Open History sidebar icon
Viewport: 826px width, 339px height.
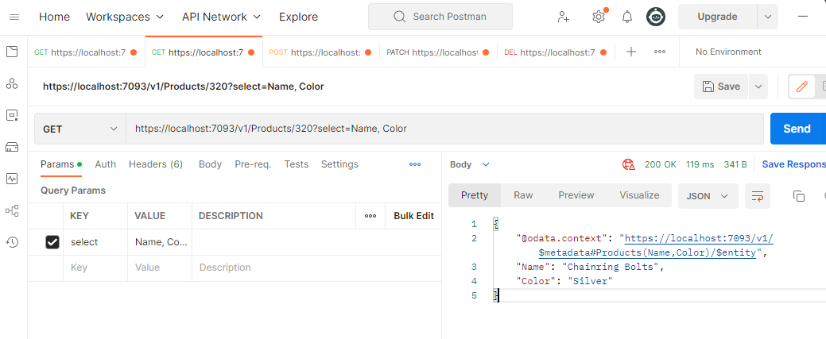coord(12,242)
